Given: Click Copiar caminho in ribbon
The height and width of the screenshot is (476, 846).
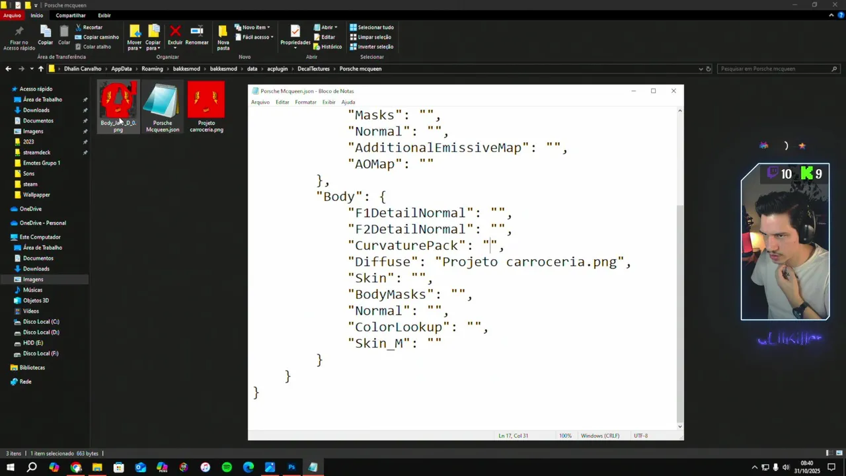Looking at the screenshot, I should 96,37.
